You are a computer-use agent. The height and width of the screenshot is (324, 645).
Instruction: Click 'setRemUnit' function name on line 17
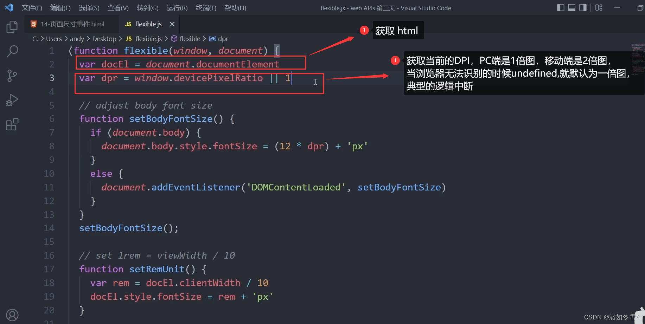click(157, 269)
